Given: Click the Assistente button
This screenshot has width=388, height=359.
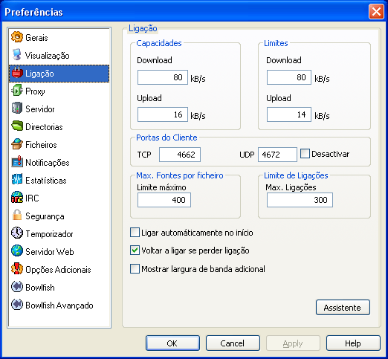Looking at the screenshot, I should (343, 308).
